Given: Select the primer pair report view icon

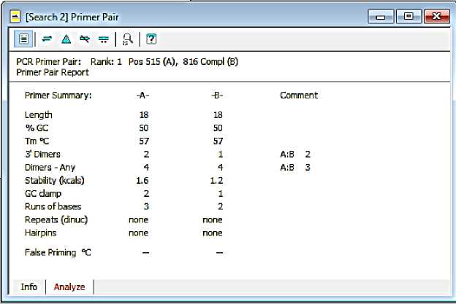Looking at the screenshot, I should pyautogui.click(x=22, y=39).
